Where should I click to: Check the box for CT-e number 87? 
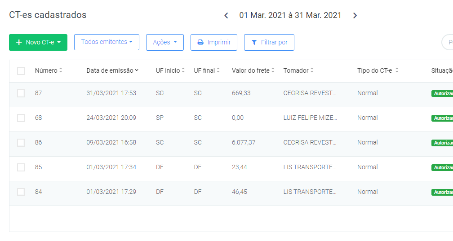point(21,93)
